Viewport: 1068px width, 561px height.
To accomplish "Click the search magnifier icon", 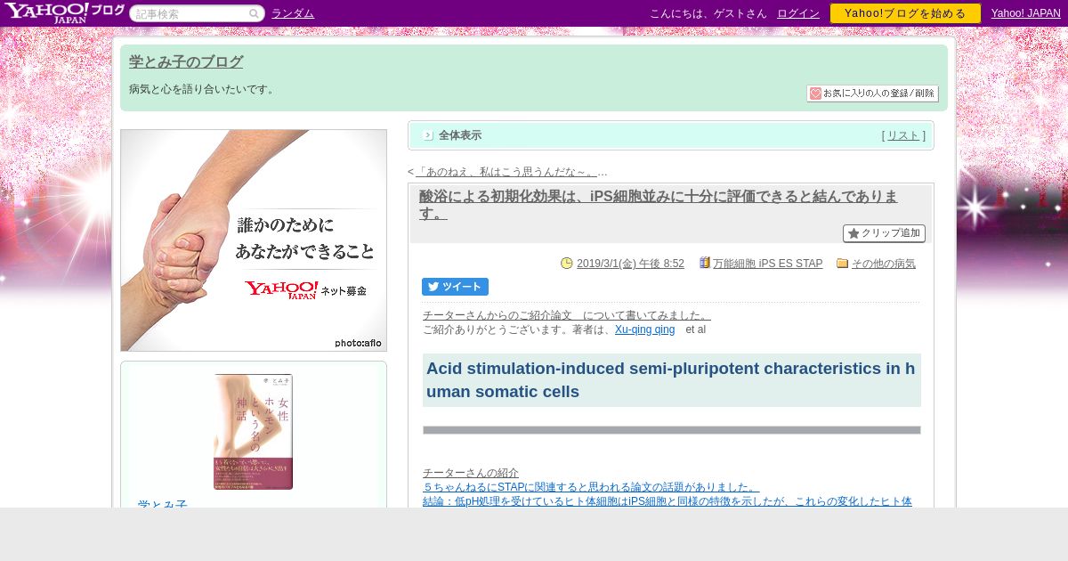I will (x=254, y=13).
